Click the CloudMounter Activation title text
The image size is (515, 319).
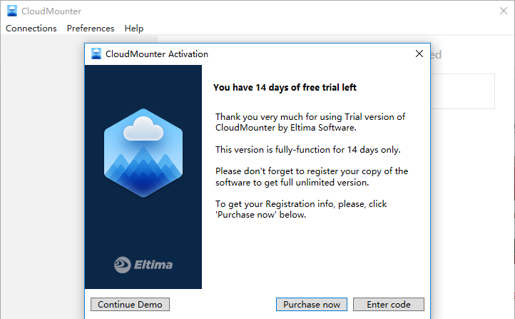point(157,54)
